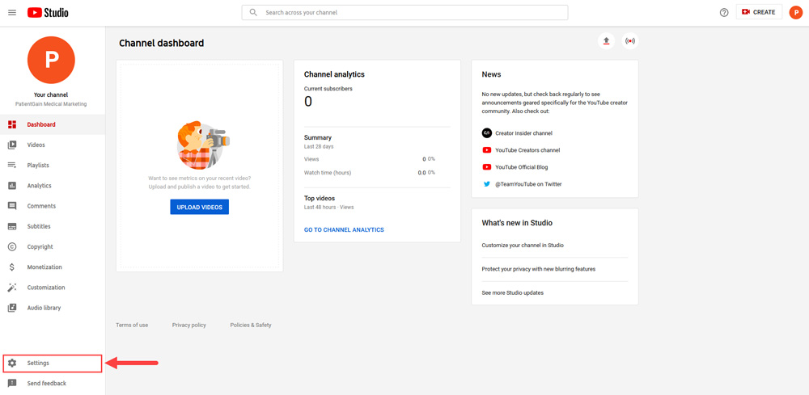Click the upload videos arrow icon
809x395 pixels.
click(606, 40)
